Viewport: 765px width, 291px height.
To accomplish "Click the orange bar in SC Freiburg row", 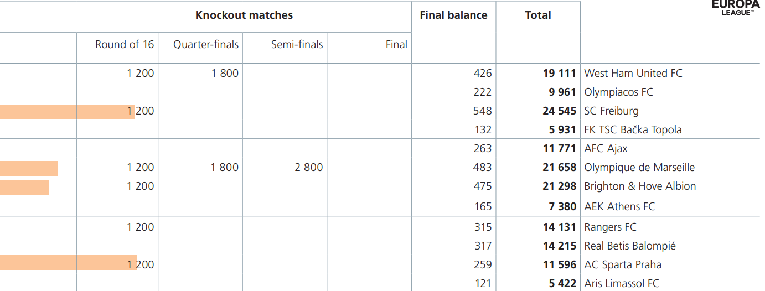I will click(x=68, y=112).
